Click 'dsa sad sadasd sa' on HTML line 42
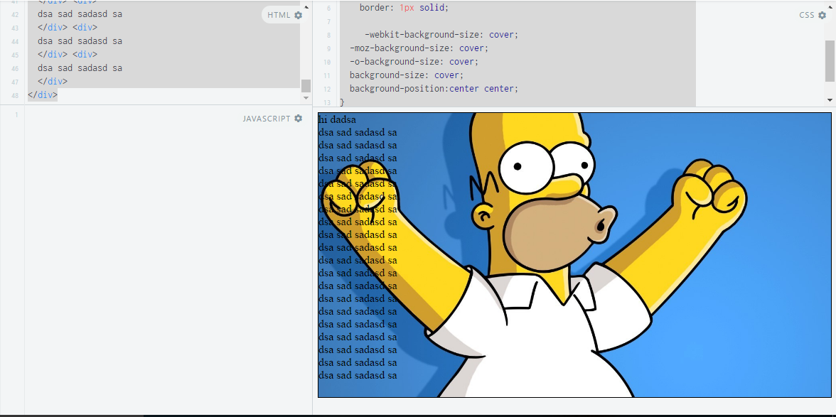Image resolution: width=836 pixels, height=417 pixels. point(80,13)
